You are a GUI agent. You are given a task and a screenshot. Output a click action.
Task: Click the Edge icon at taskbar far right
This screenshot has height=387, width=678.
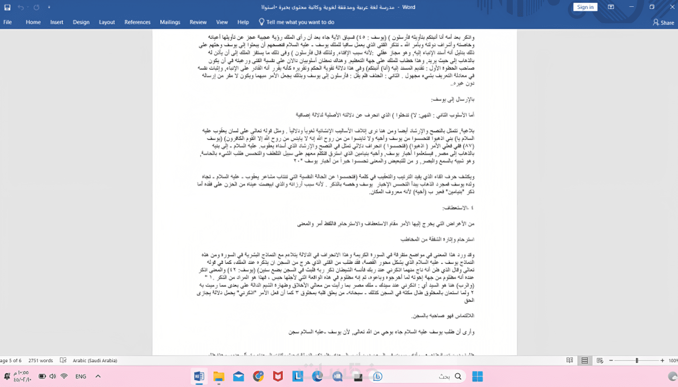pos(673,376)
